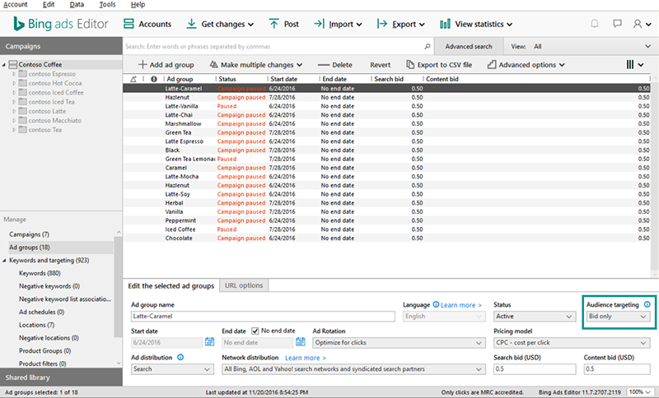Click the Export to CSV file icon
Viewport: 659px width, 398px height.
coord(409,65)
